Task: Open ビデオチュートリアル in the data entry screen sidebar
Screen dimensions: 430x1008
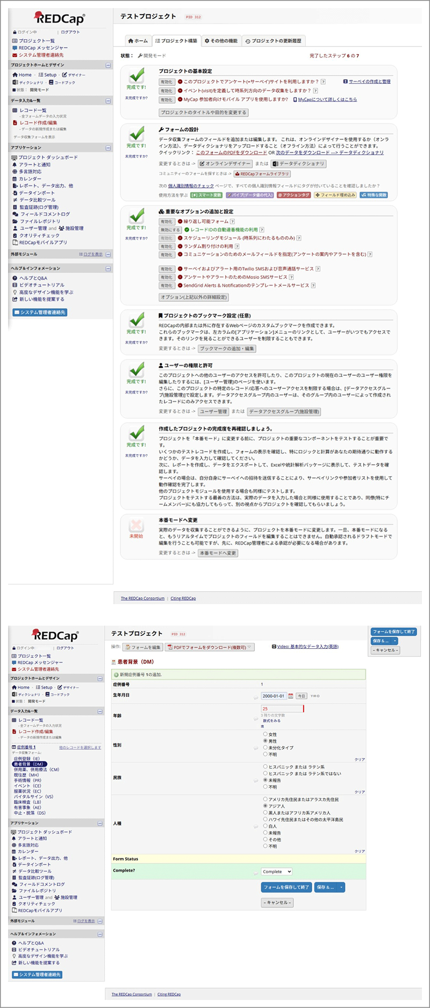Action: 39,949
